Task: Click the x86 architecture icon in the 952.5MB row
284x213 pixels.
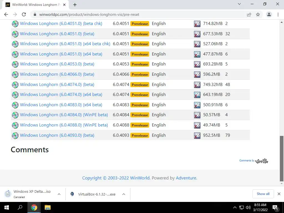Action: pyautogui.click(x=197, y=135)
